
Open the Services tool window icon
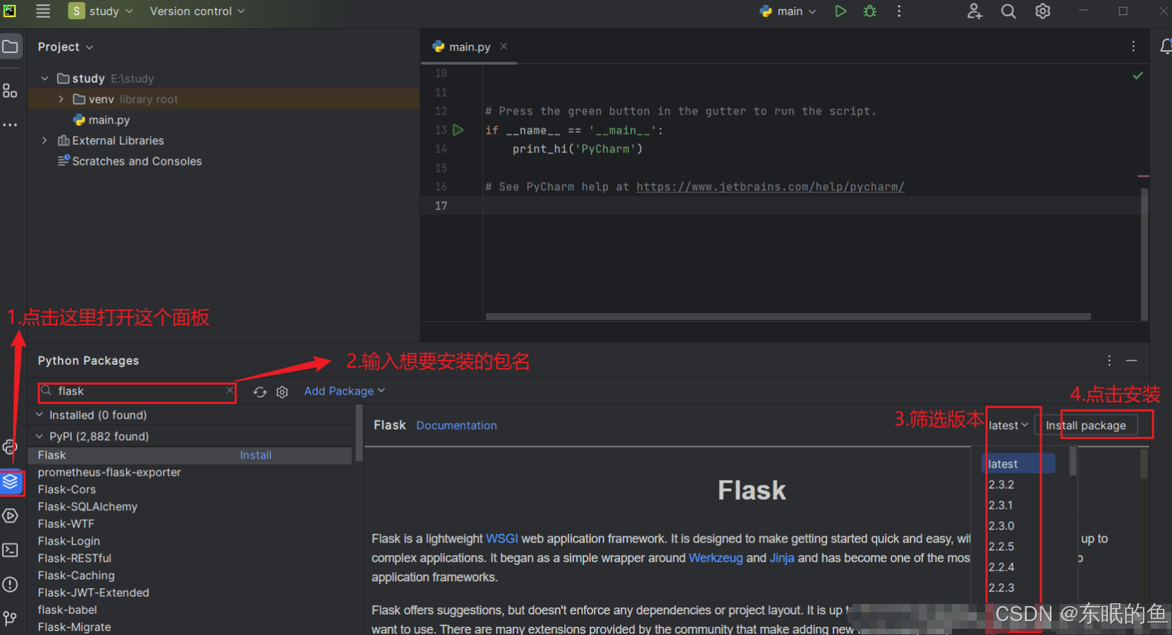click(x=10, y=516)
